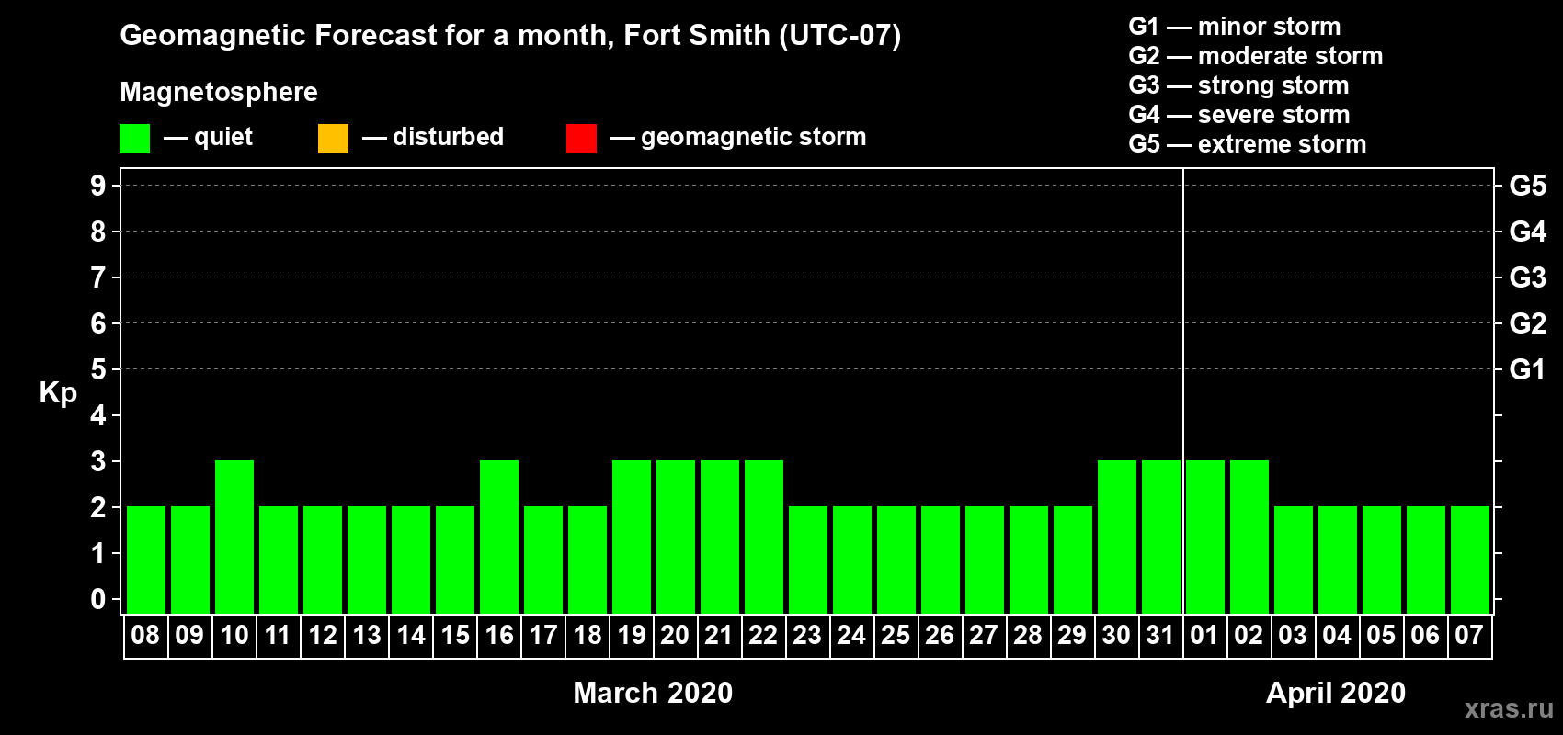Click date cell 03 in April
1563x735 pixels.
[1293, 636]
